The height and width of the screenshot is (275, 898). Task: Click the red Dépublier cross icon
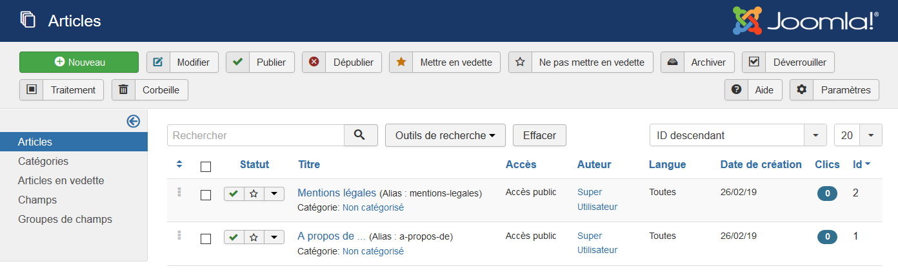click(x=314, y=62)
